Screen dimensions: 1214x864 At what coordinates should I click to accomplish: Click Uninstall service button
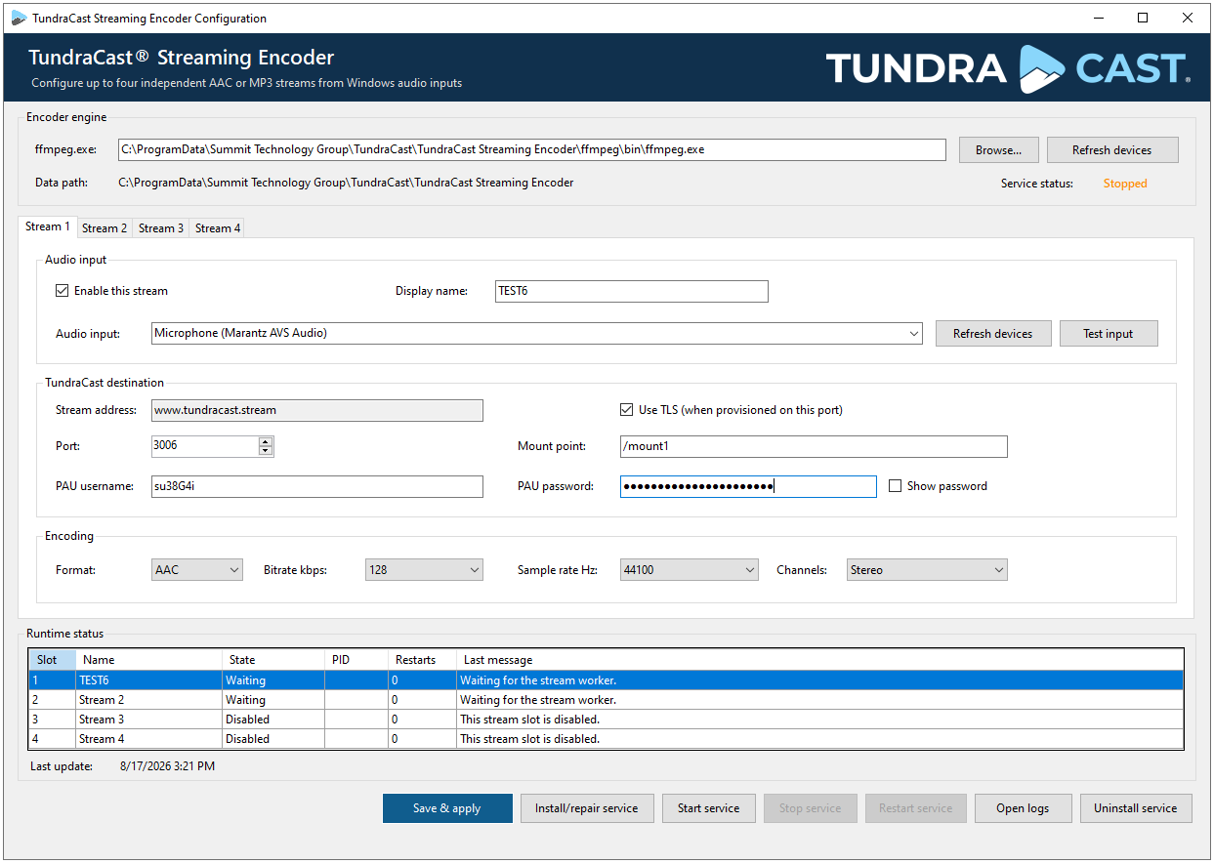pos(1136,808)
